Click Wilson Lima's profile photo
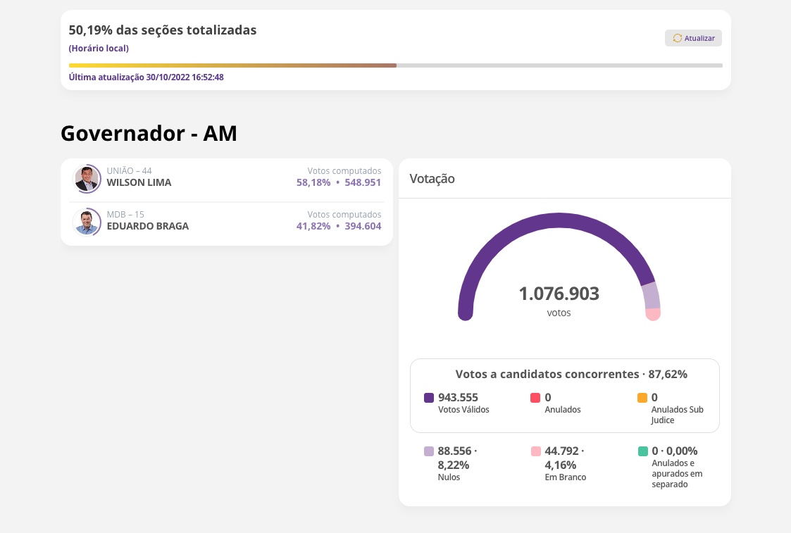Viewport: 791px width, 533px height. (87, 179)
